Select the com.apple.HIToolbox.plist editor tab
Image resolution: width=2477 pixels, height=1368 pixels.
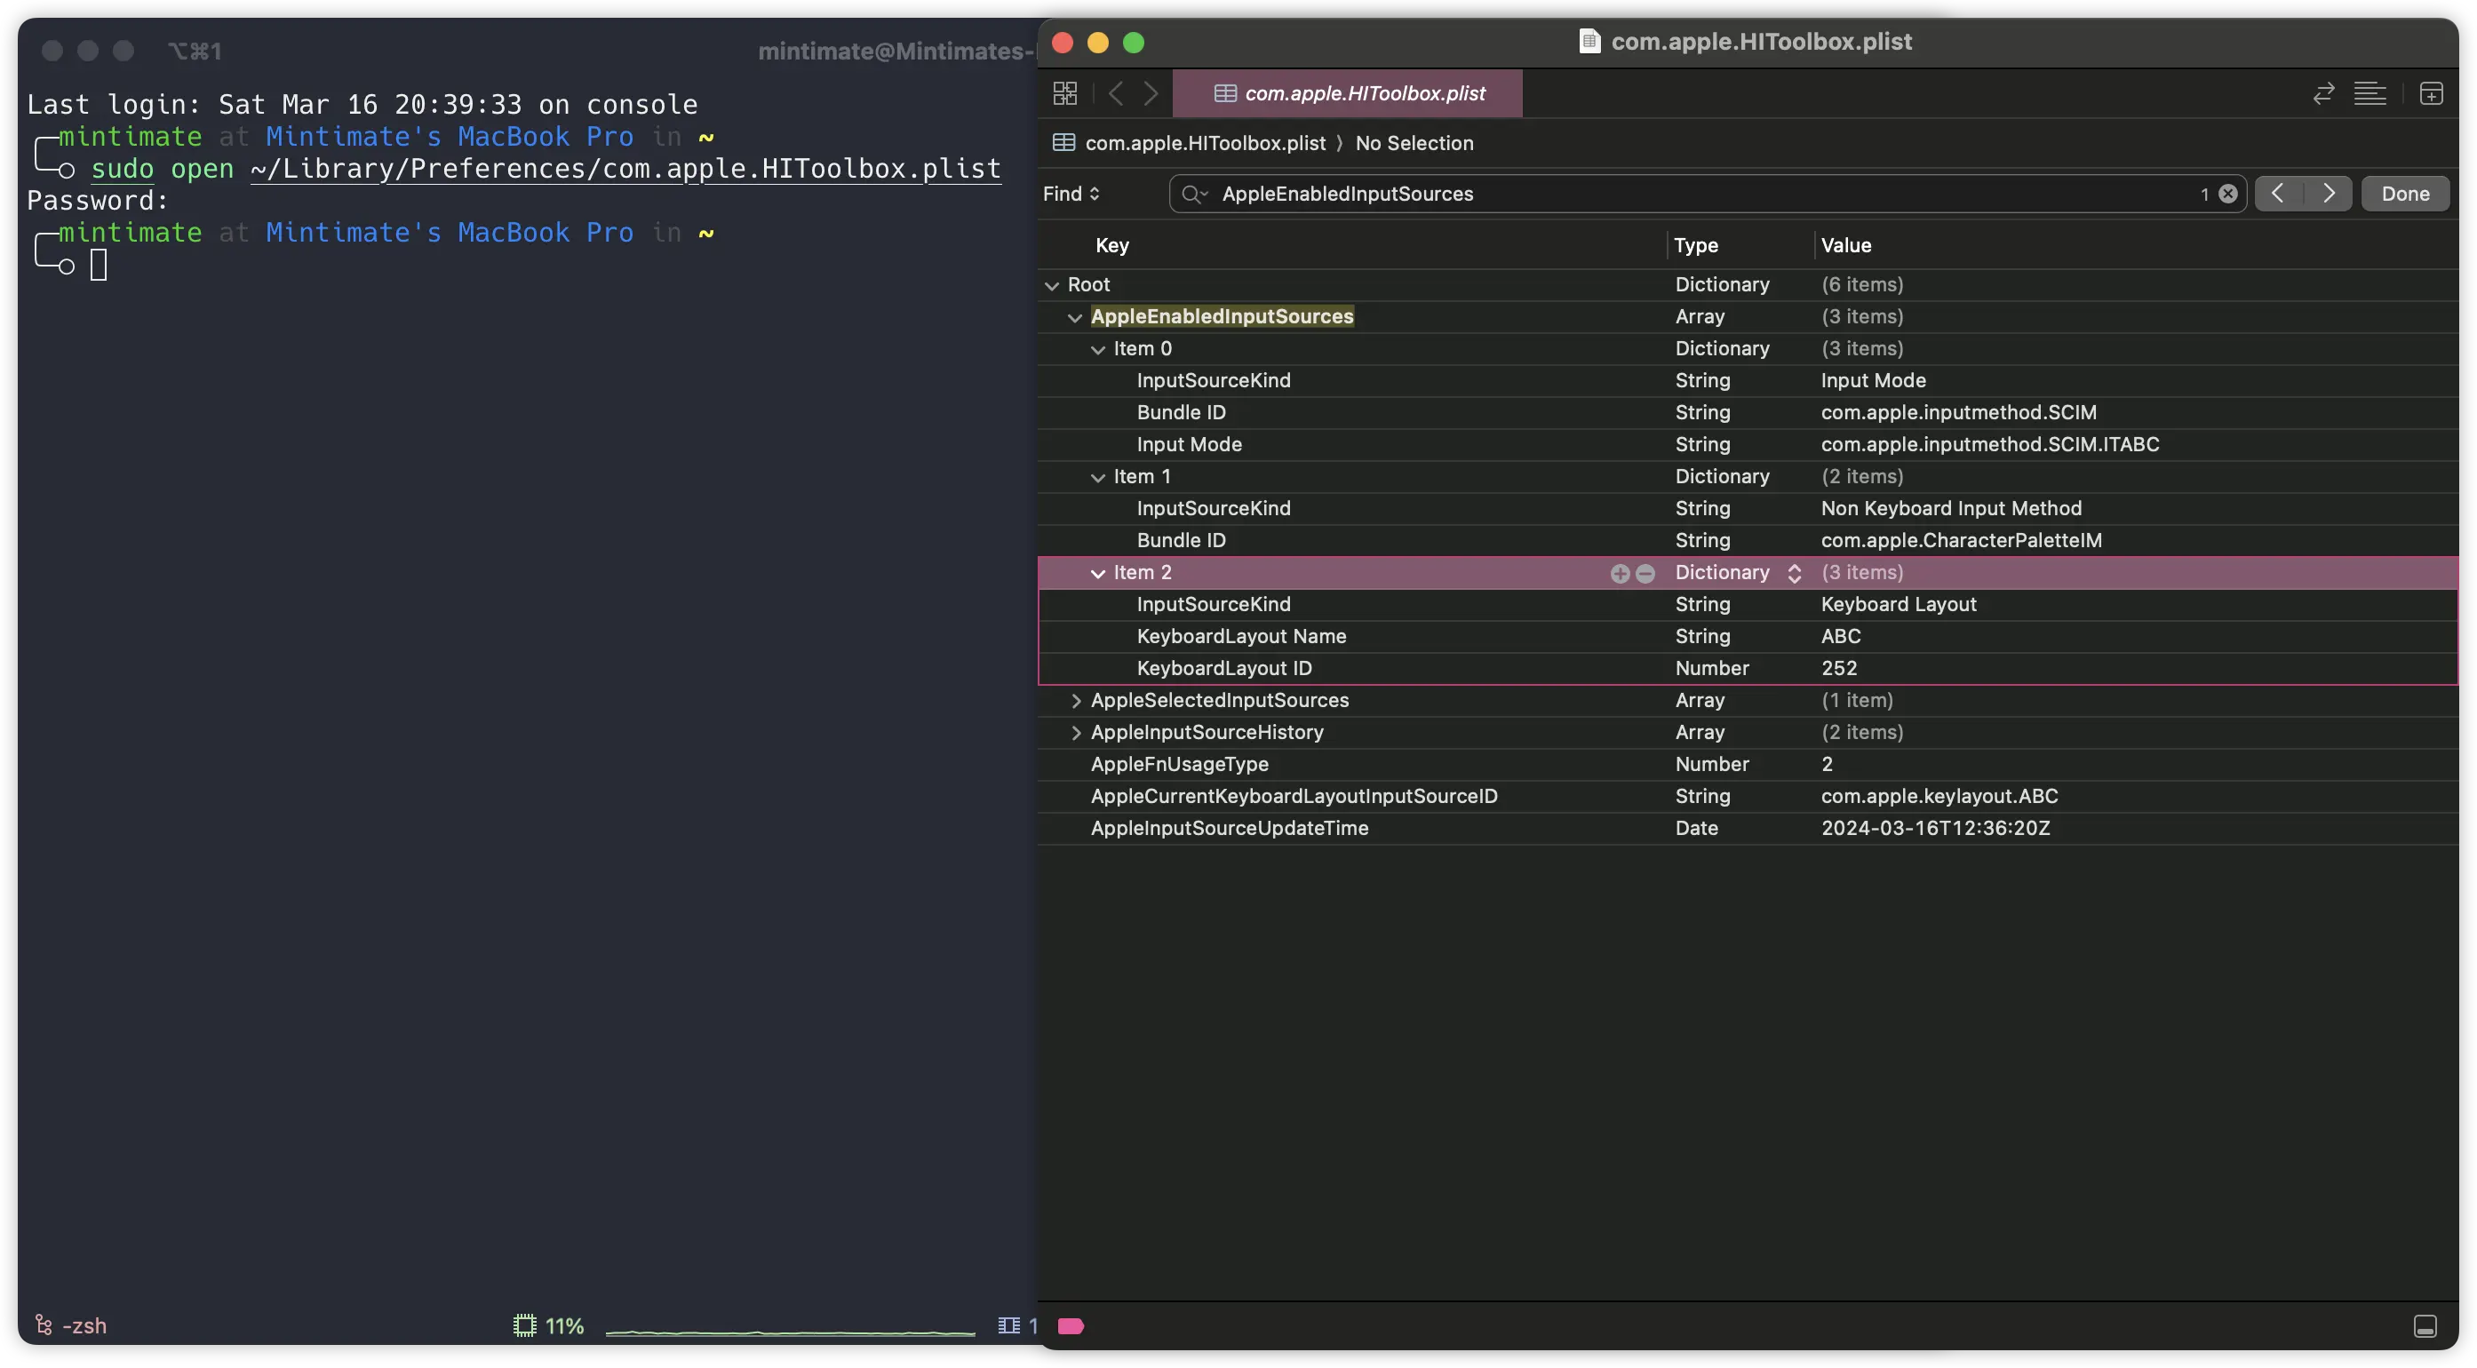tap(1347, 93)
